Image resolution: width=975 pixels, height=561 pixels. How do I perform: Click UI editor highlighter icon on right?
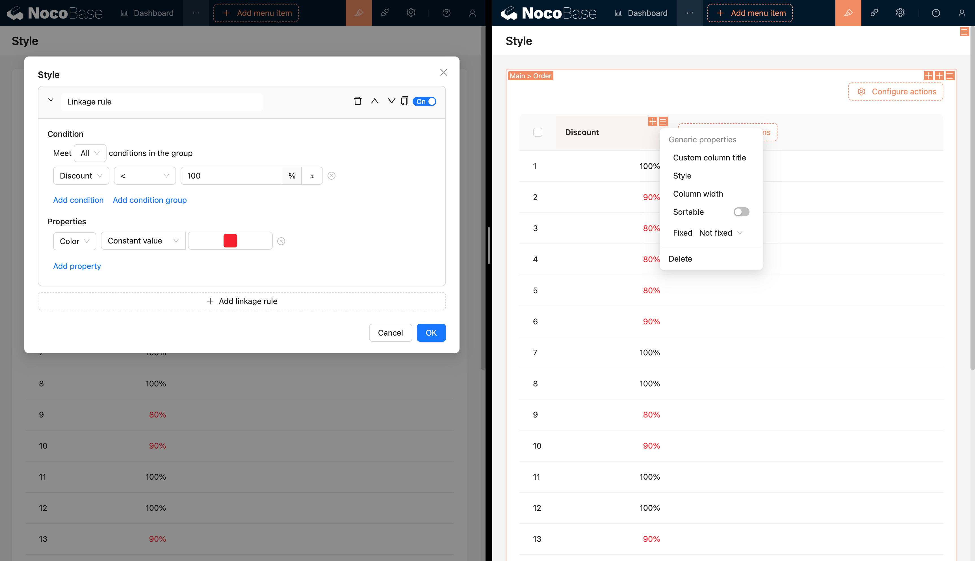point(848,13)
